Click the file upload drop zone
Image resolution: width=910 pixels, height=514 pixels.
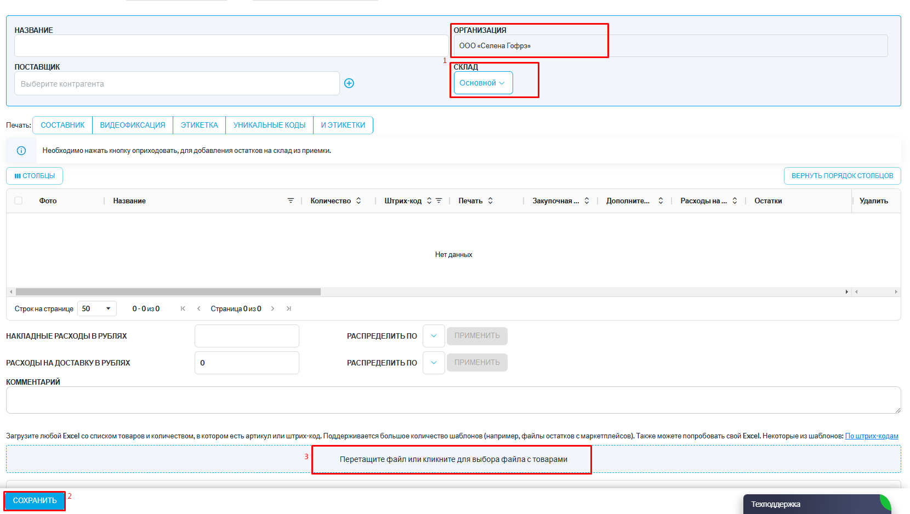click(453, 459)
